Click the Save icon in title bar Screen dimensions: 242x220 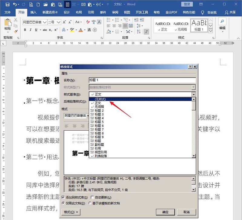point(7,4)
